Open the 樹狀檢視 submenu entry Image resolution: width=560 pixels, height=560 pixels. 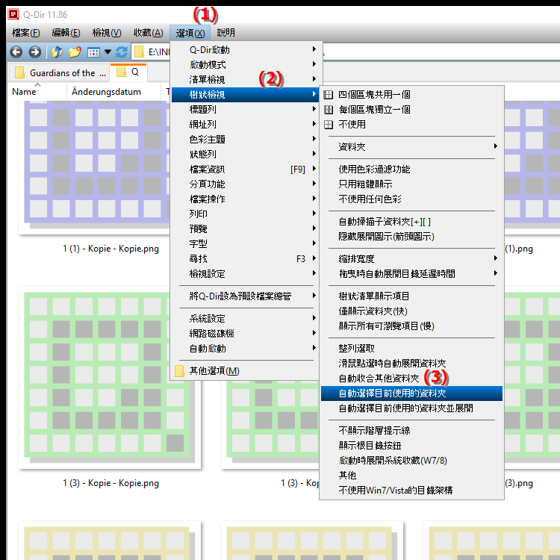246,95
